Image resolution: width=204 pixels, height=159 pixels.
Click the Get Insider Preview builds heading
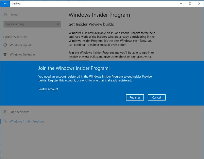(x=91, y=24)
